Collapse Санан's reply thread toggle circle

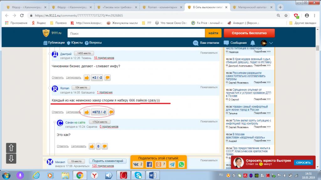55,122
